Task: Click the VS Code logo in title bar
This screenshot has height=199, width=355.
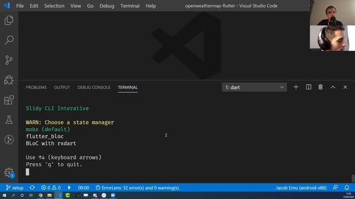Action: tap(7, 6)
